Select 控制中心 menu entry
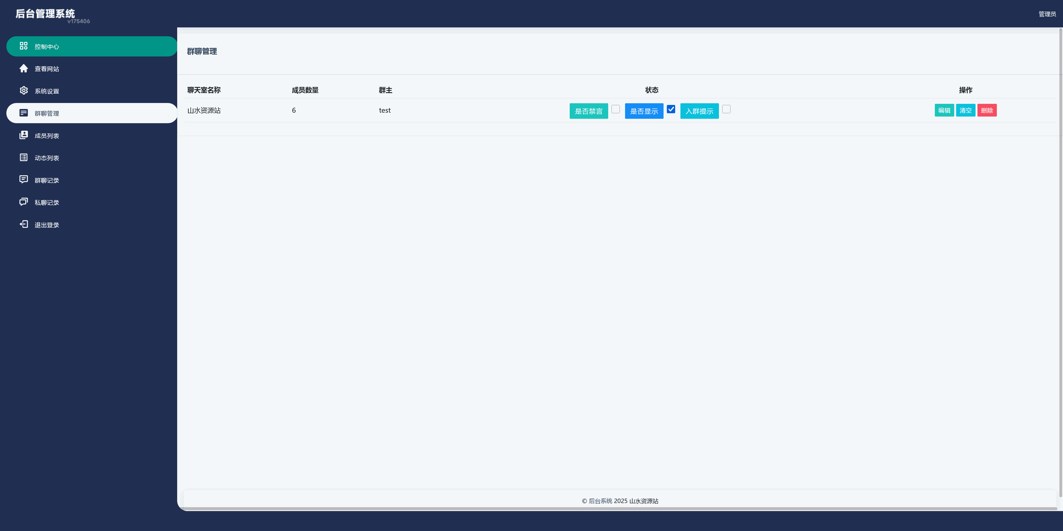 point(47,47)
